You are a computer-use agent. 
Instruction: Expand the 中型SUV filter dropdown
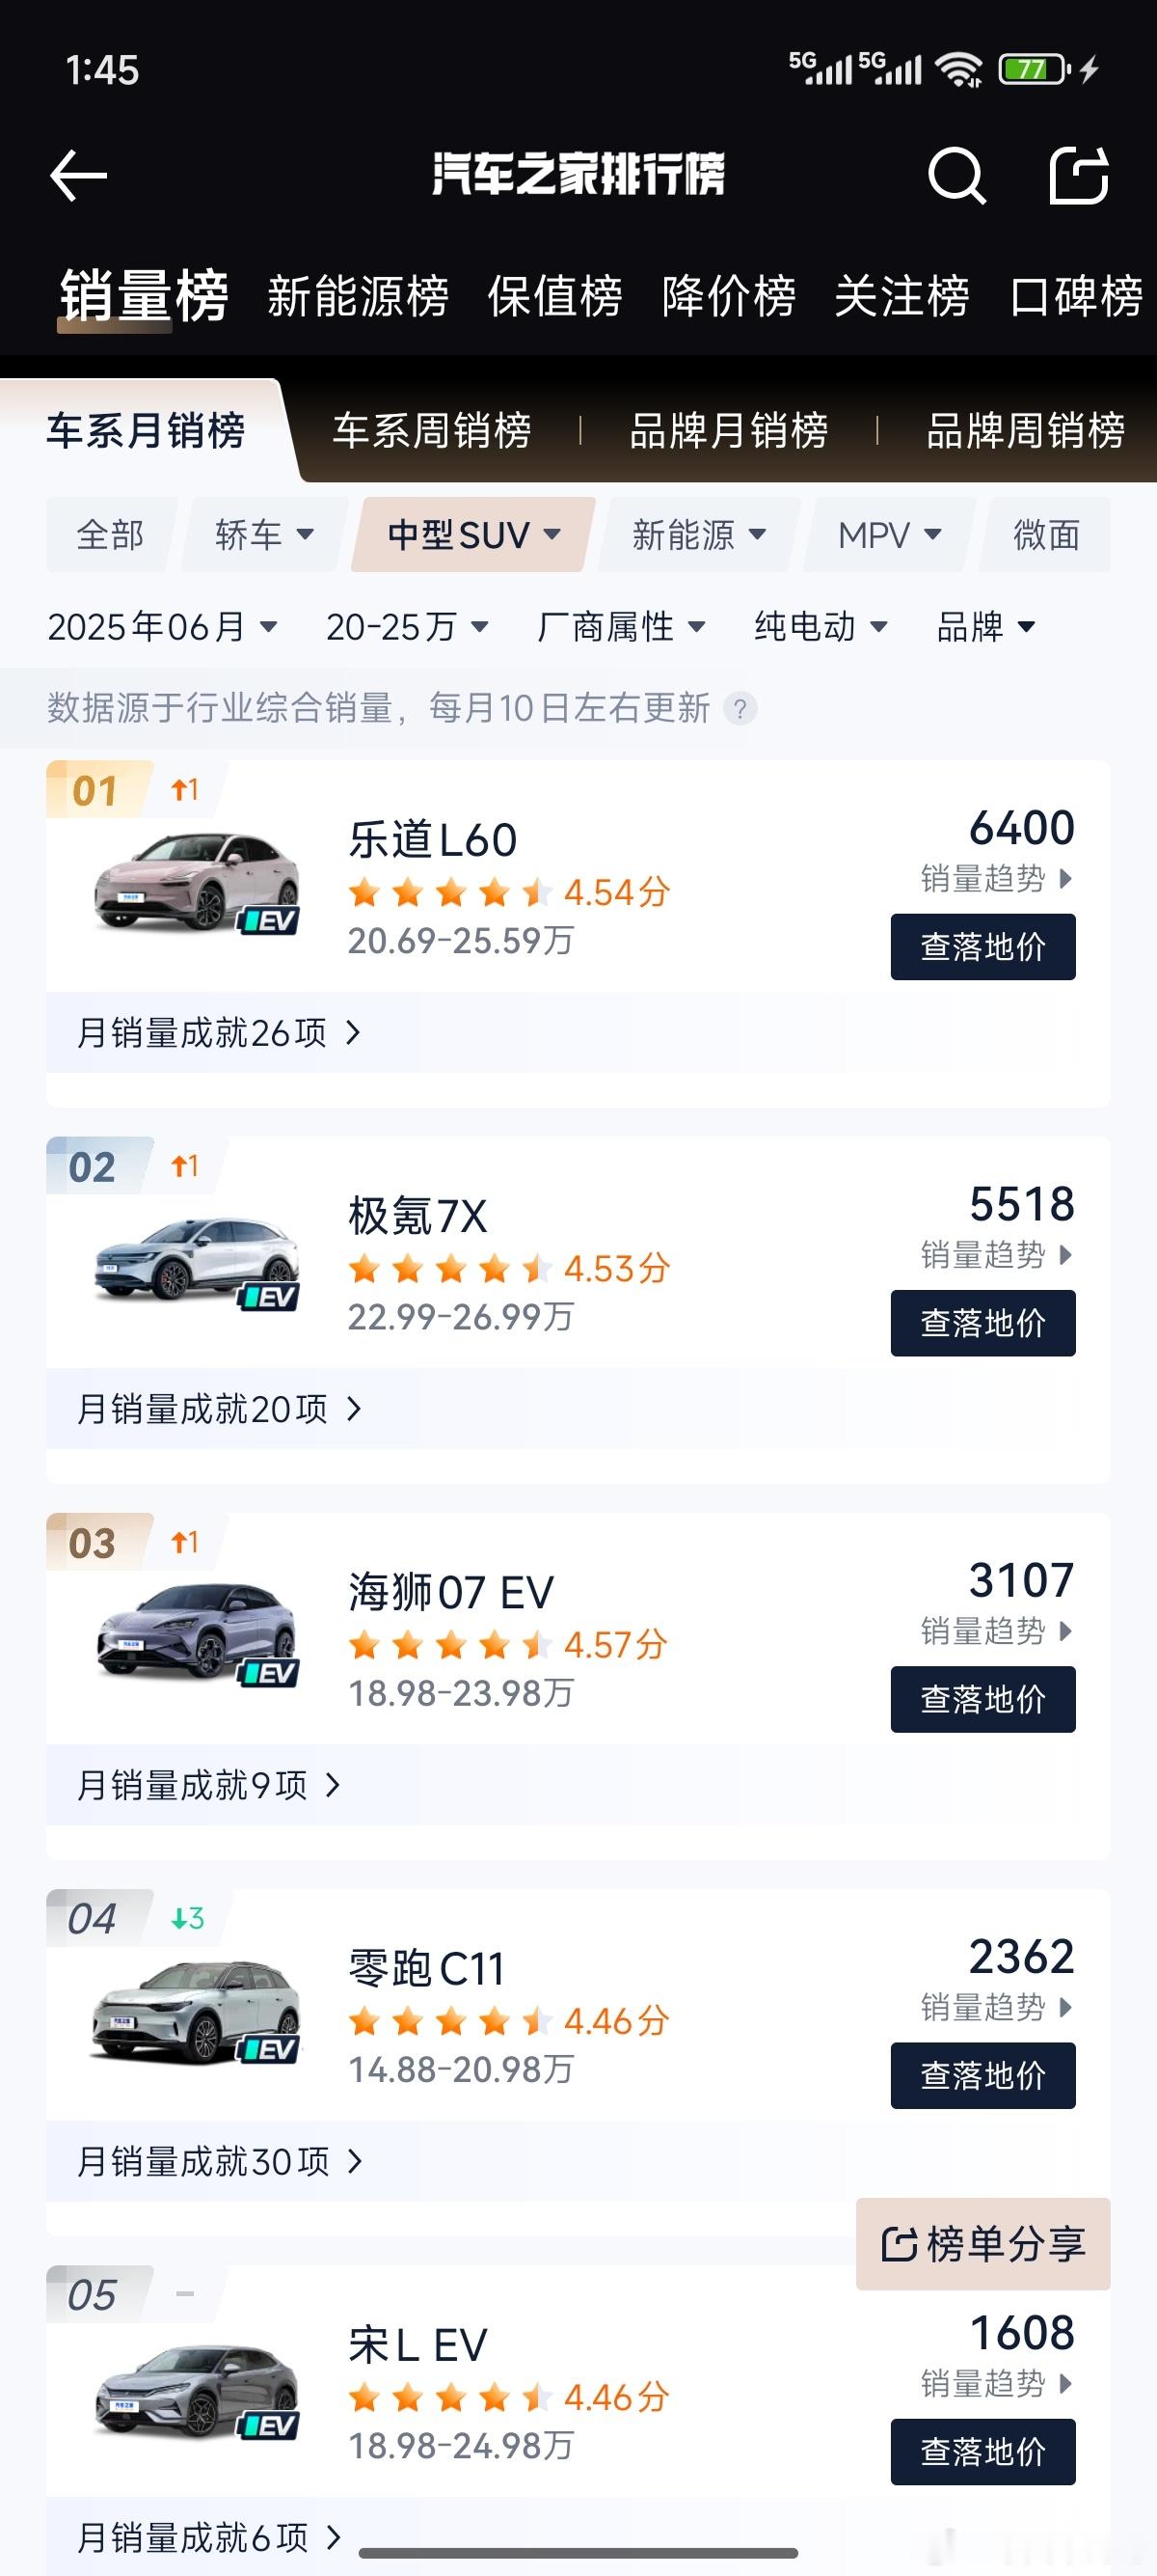pyautogui.click(x=473, y=535)
